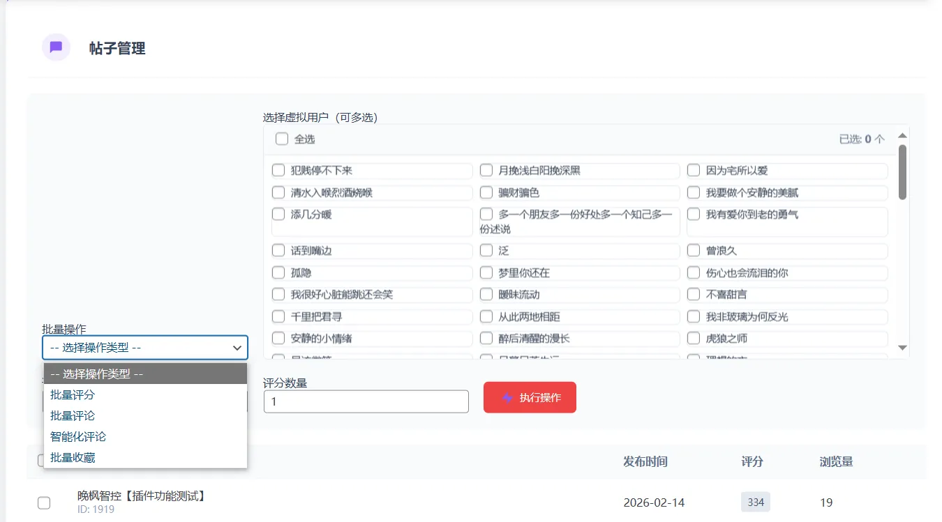Open the 批量操作 selection dropdown
This screenshot has width=942, height=522.
144,347
